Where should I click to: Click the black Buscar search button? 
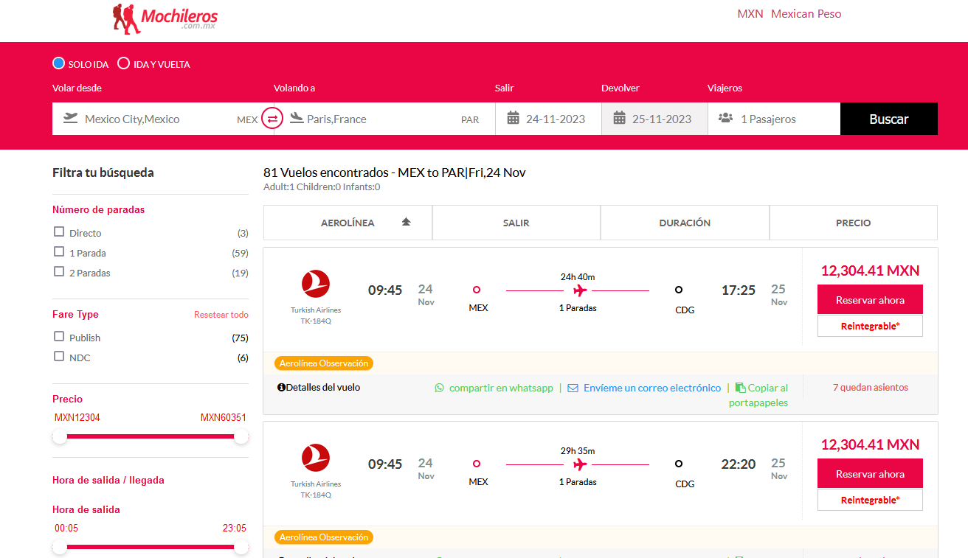(889, 119)
